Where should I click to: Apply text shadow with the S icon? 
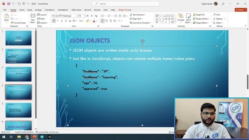point(66,21)
